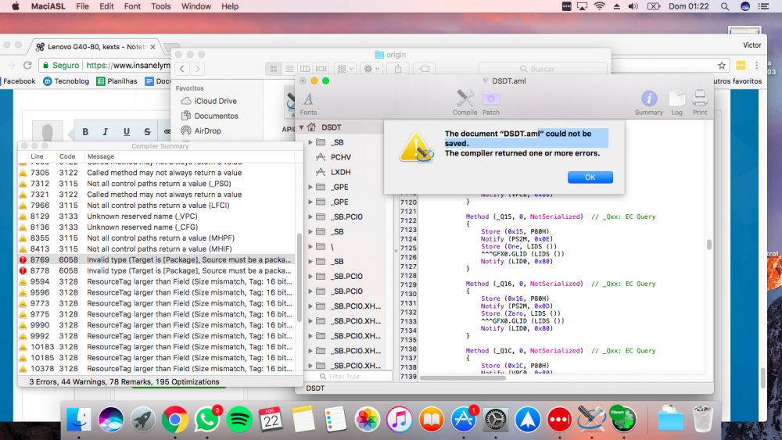Image resolution: width=782 pixels, height=440 pixels.
Task: Open Notification Center icon
Action: pos(763,6)
